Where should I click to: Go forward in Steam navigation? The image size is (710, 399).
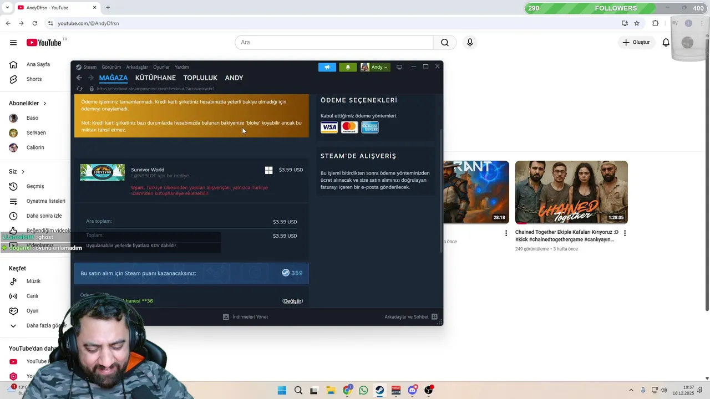click(x=90, y=78)
